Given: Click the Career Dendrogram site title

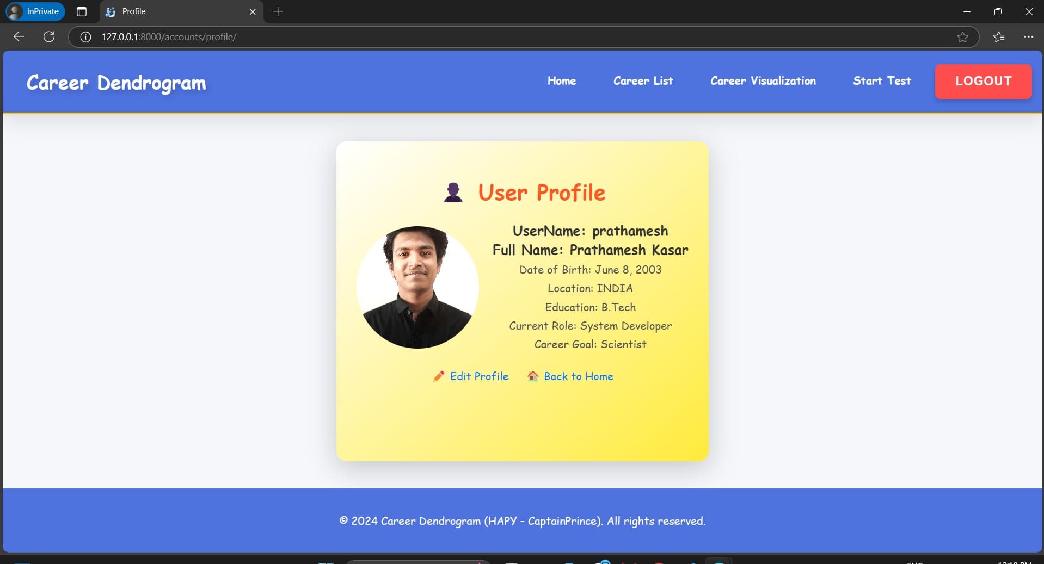Looking at the screenshot, I should [116, 83].
